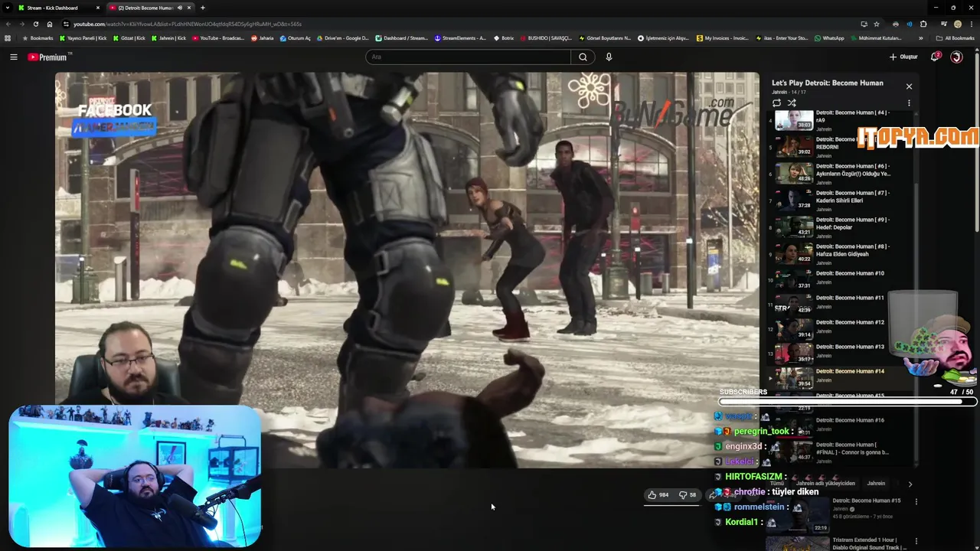Open the Chrome tab search dropdown arrow
This screenshot has height=551, width=980.
(8, 8)
